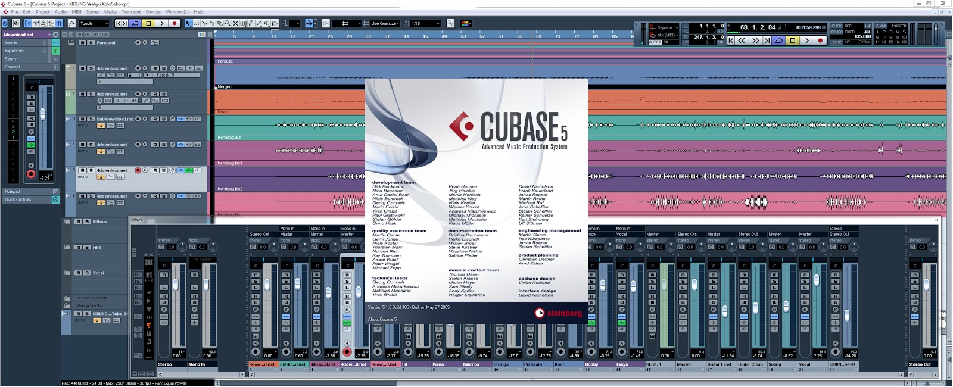Open the Transport menu
Image resolution: width=953 pixels, height=387 pixels.
click(x=131, y=12)
